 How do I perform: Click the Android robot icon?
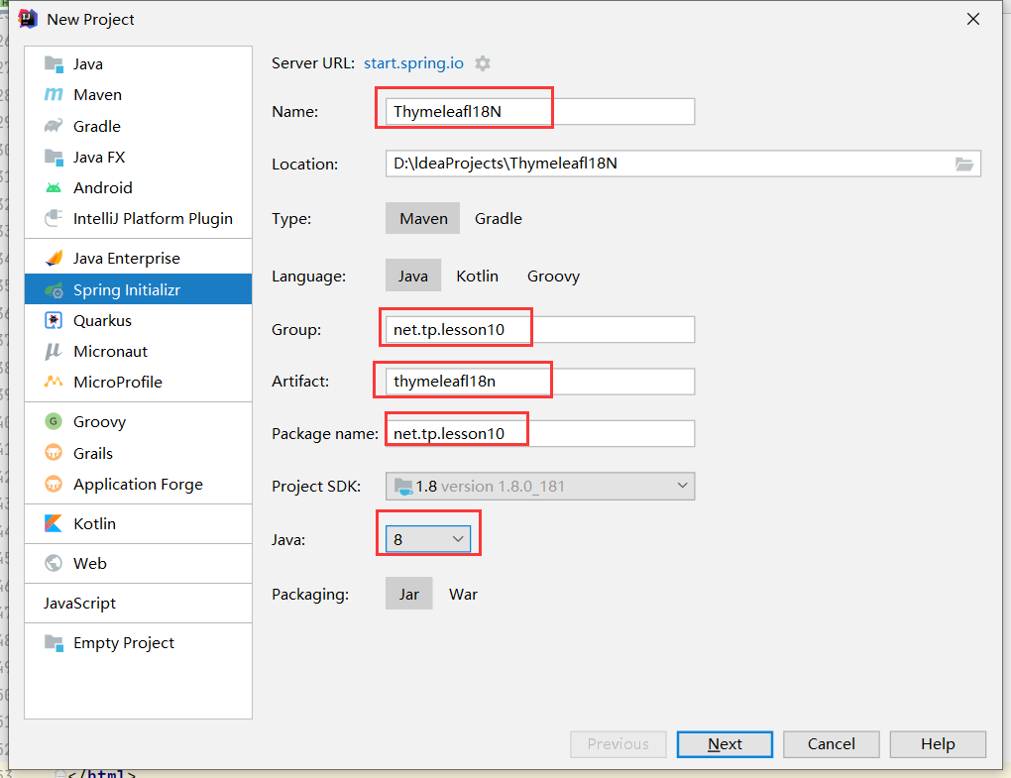(x=54, y=188)
